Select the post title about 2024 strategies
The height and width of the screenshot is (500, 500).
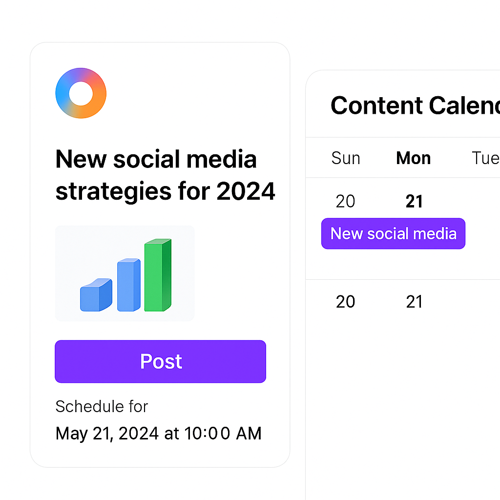coord(165,175)
